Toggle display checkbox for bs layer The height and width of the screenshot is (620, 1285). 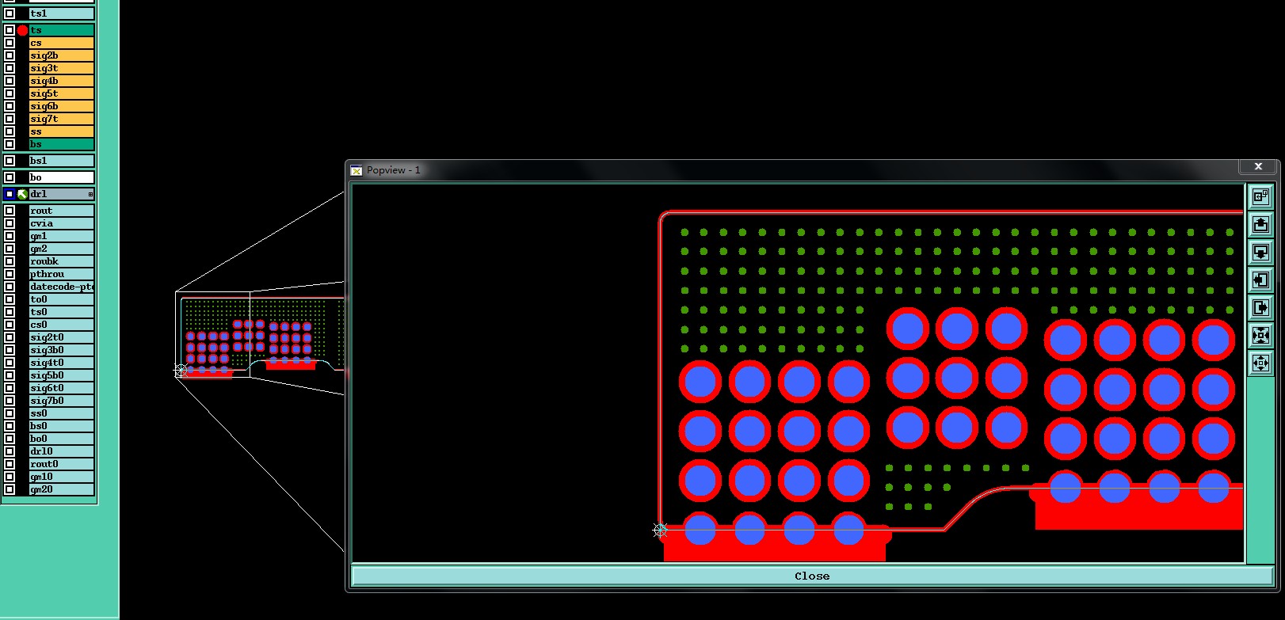point(10,144)
